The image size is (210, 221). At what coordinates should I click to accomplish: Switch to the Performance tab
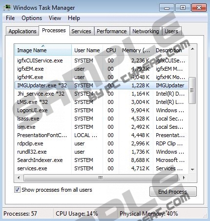coord(112,31)
